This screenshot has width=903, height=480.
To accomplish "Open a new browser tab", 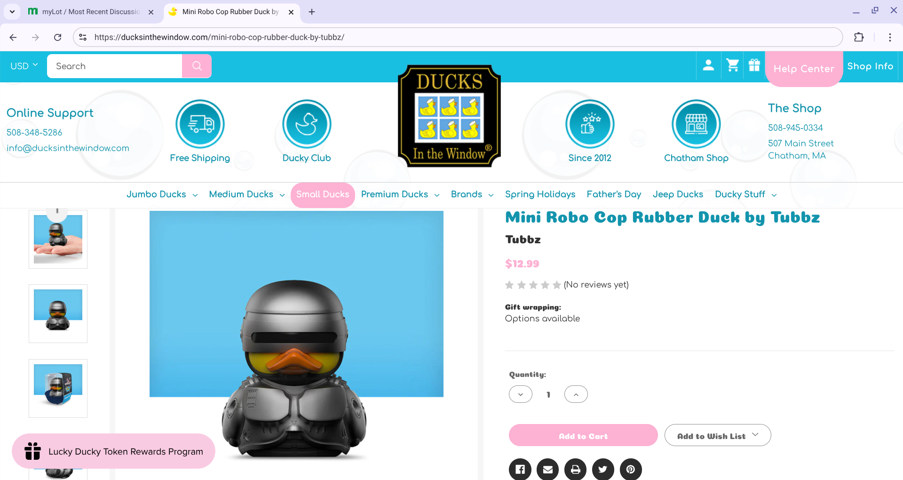I will [x=312, y=12].
